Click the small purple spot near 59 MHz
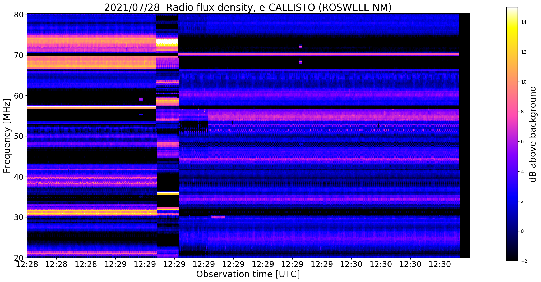Viewport: 541px width, 282px height. coord(141,100)
